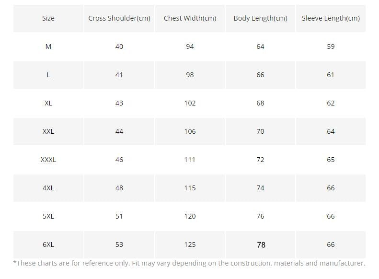The width and height of the screenshot is (379, 279).
Task: Click the Cross Shoulder(cm) column header
Action: coord(119,18)
